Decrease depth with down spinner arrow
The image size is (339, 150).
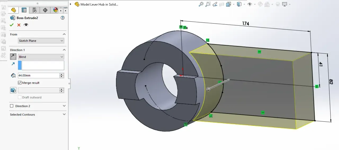point(62,77)
